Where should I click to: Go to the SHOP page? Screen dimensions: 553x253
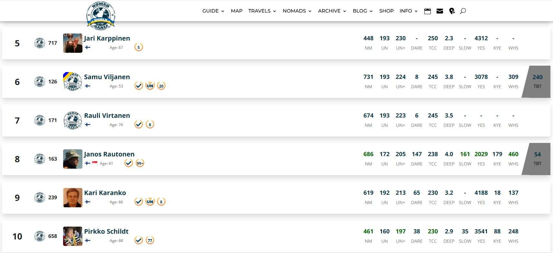386,11
